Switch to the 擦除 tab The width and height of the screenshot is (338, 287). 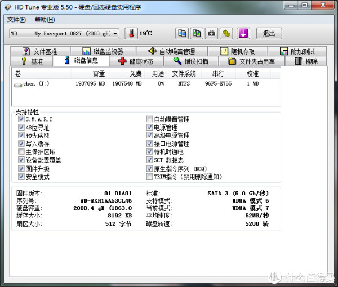coord(306,61)
